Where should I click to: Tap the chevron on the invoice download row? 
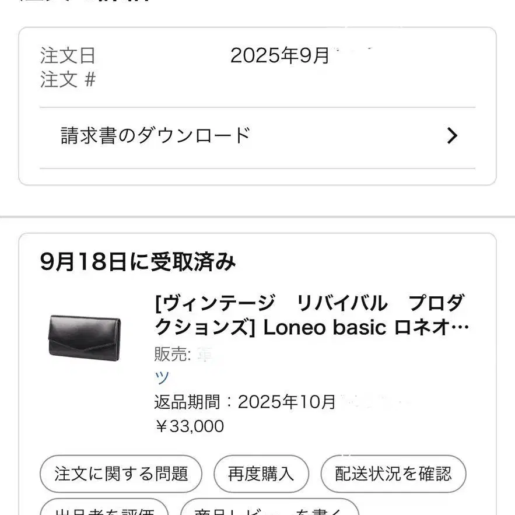(x=451, y=136)
